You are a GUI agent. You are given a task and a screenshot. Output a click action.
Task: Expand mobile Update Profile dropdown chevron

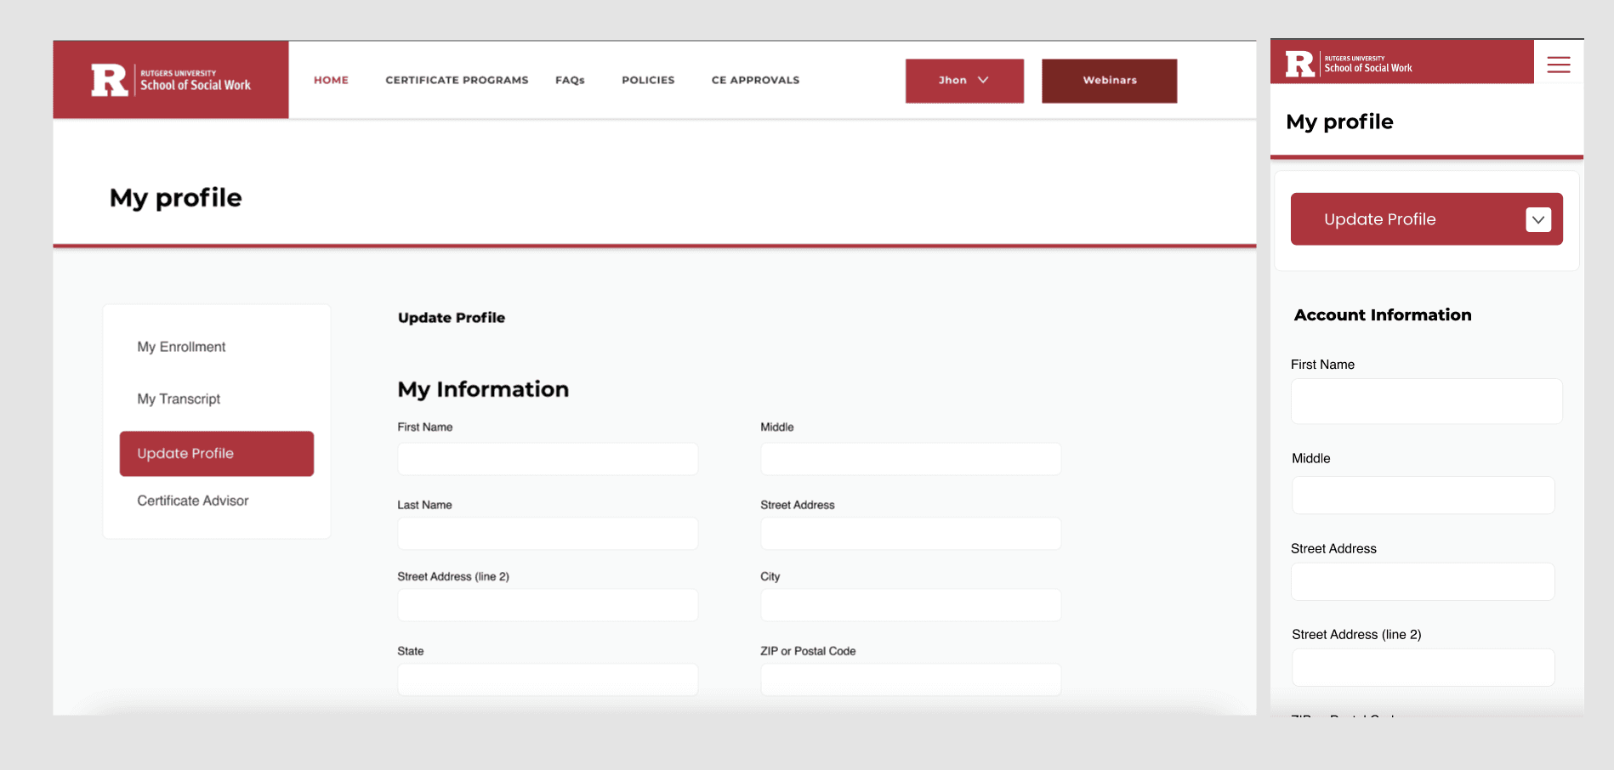pyautogui.click(x=1537, y=219)
